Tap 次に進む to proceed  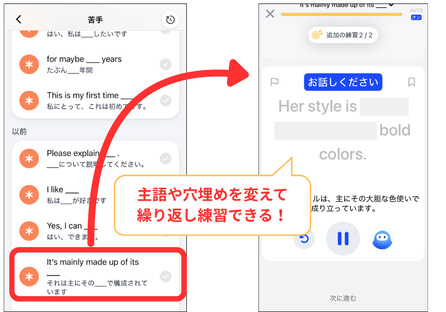(x=343, y=298)
